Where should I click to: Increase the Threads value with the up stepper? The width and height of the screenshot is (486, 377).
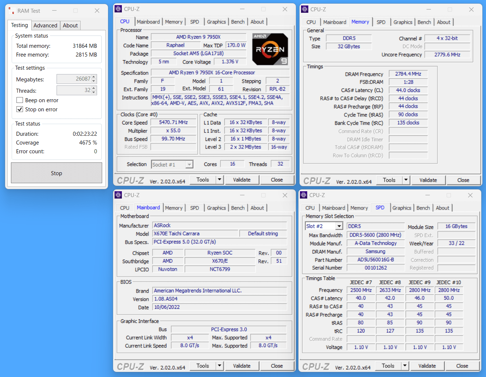pyautogui.click(x=94, y=88)
